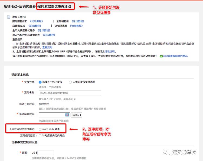Image resolution: width=203 pixels, height=161 pixels.
Task: Click the tutorial document icon
Action: tap(9, 17)
